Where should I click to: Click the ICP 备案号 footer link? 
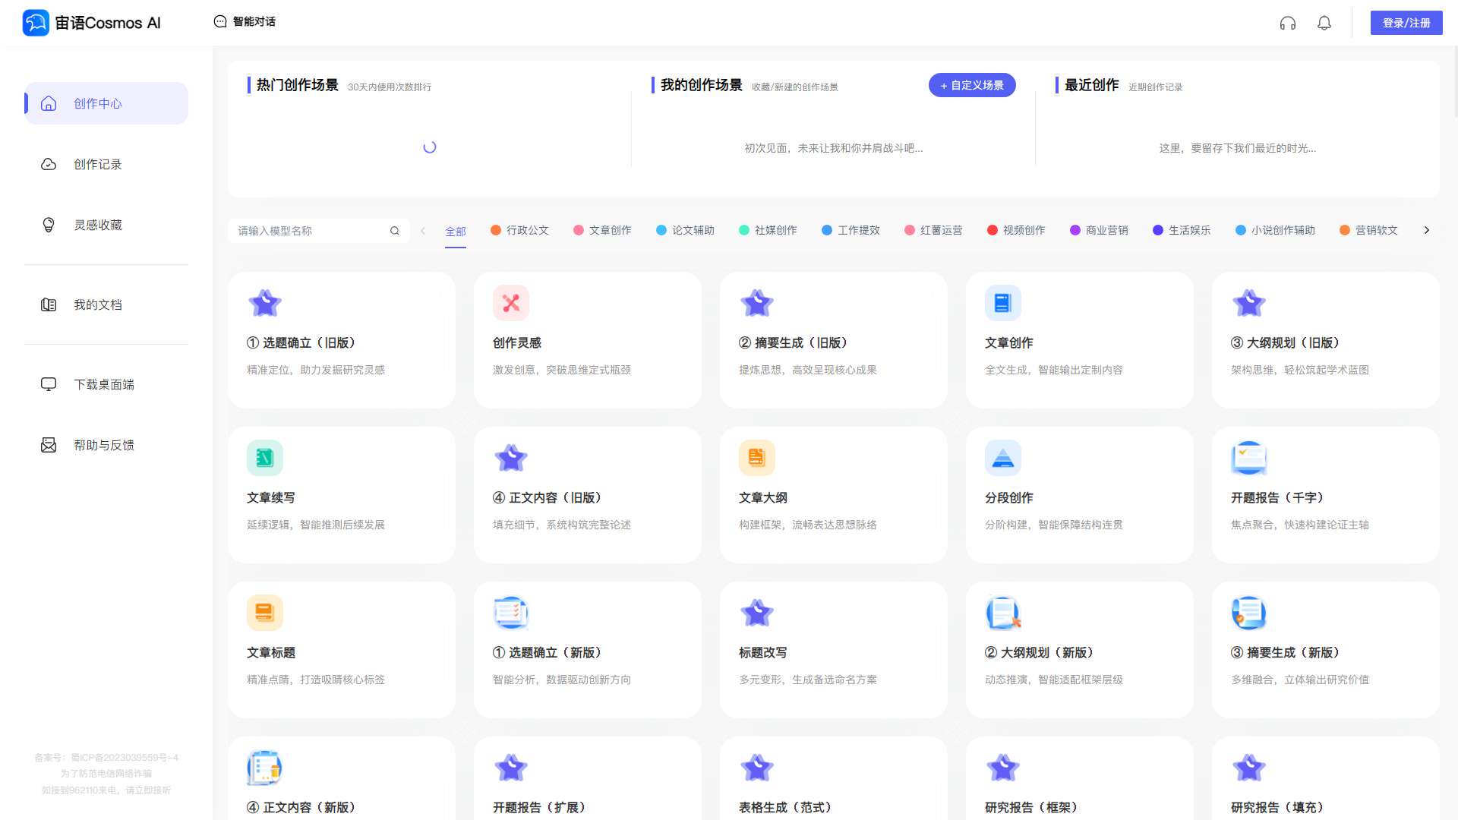tap(106, 758)
